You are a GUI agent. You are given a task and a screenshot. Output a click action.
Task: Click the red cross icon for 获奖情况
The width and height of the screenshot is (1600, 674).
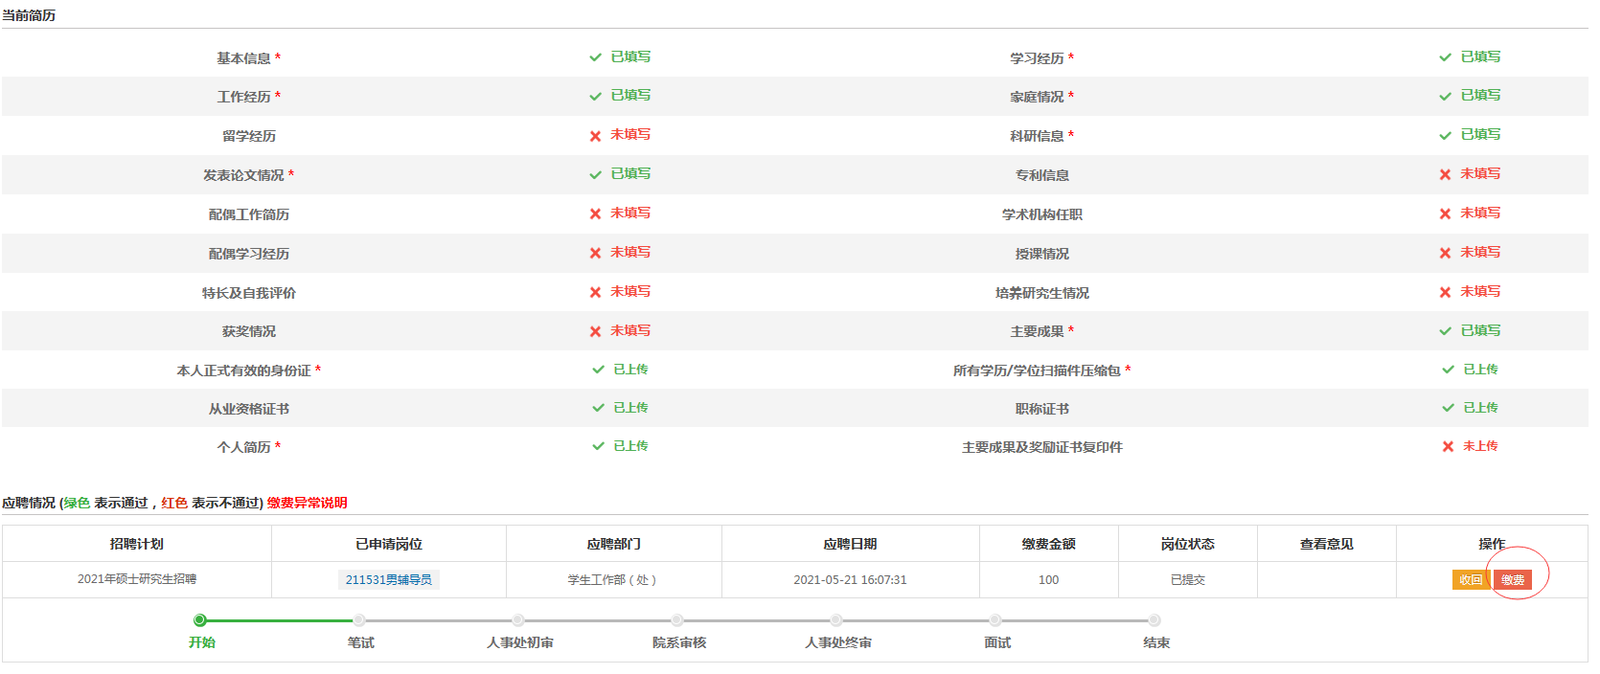[x=595, y=331]
